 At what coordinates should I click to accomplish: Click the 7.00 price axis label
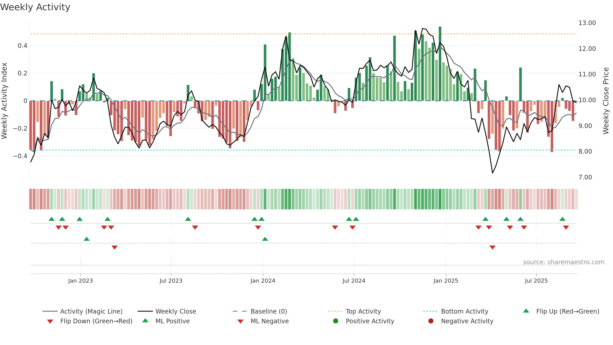tap(585, 177)
